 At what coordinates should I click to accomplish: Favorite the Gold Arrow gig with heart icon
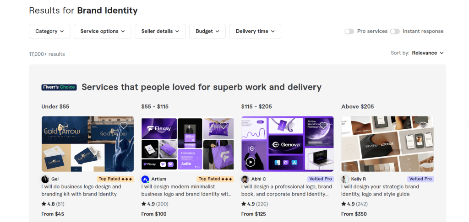[x=123, y=126]
